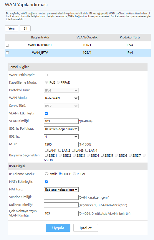The width and height of the screenshot is (154, 240).
Task: Select the WAN_INTERNET connection name
Action: pyautogui.click(x=40, y=45)
